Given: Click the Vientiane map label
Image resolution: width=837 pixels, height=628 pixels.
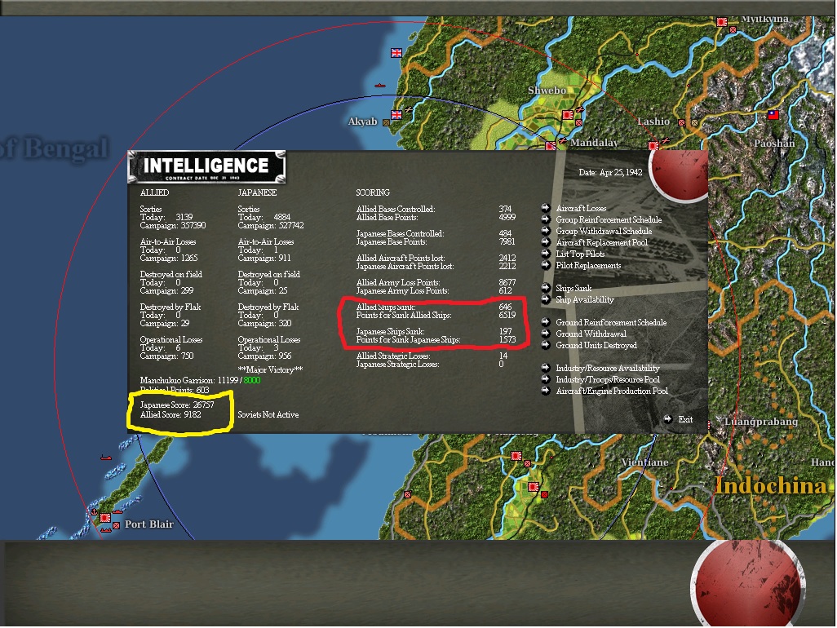Looking at the screenshot, I should (x=644, y=462).
